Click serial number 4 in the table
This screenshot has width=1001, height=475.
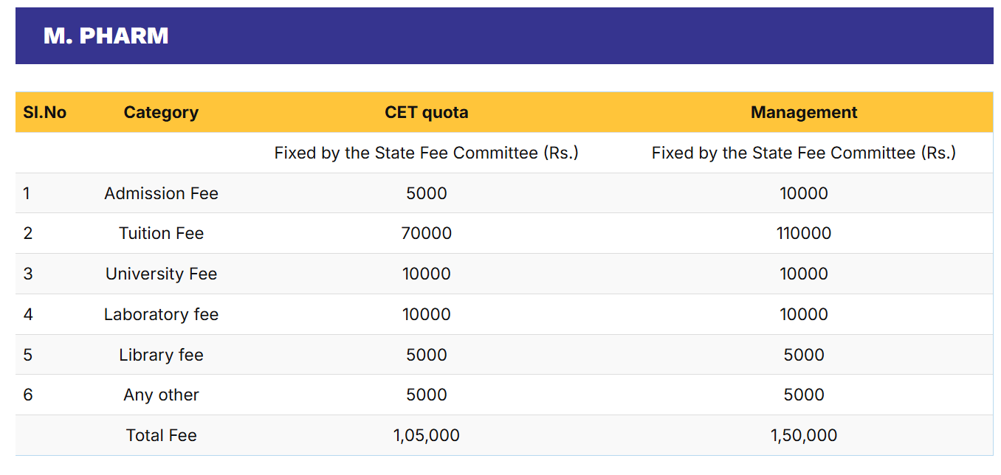pos(28,314)
